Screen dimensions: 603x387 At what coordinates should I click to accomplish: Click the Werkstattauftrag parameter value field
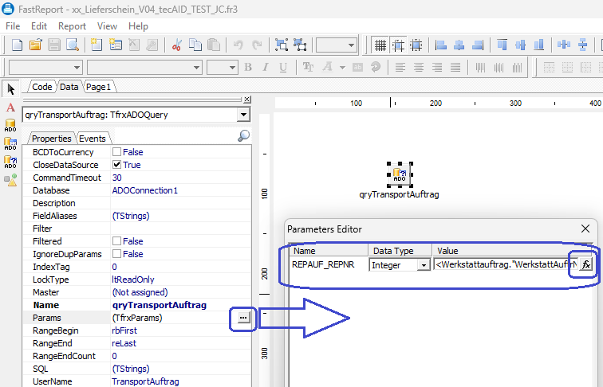pos(506,264)
